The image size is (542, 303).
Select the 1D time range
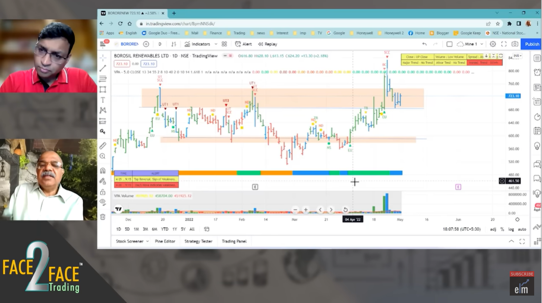click(x=118, y=229)
